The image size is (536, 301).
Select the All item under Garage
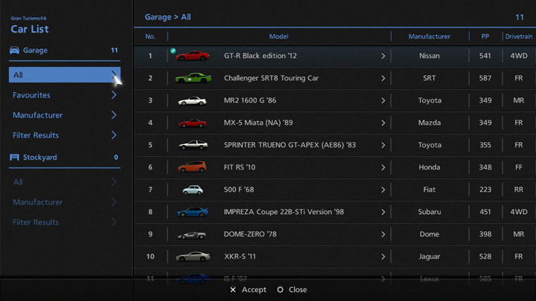tap(60, 75)
